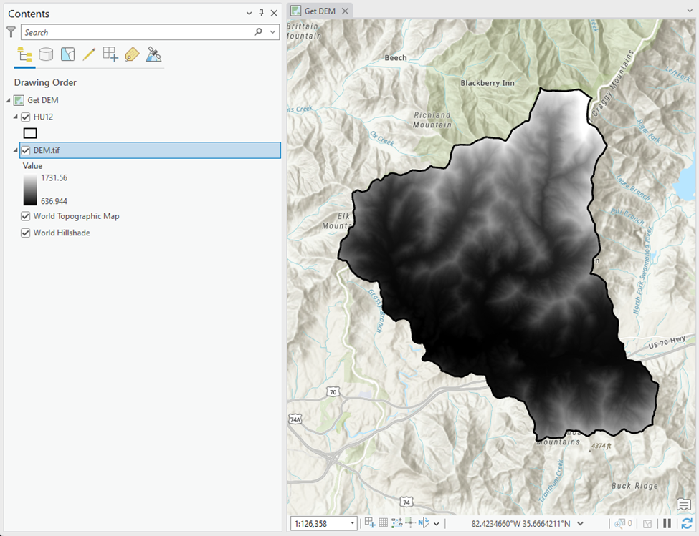This screenshot has height=536, width=699.
Task: Select the Get DEM map view tab
Action: pos(320,11)
